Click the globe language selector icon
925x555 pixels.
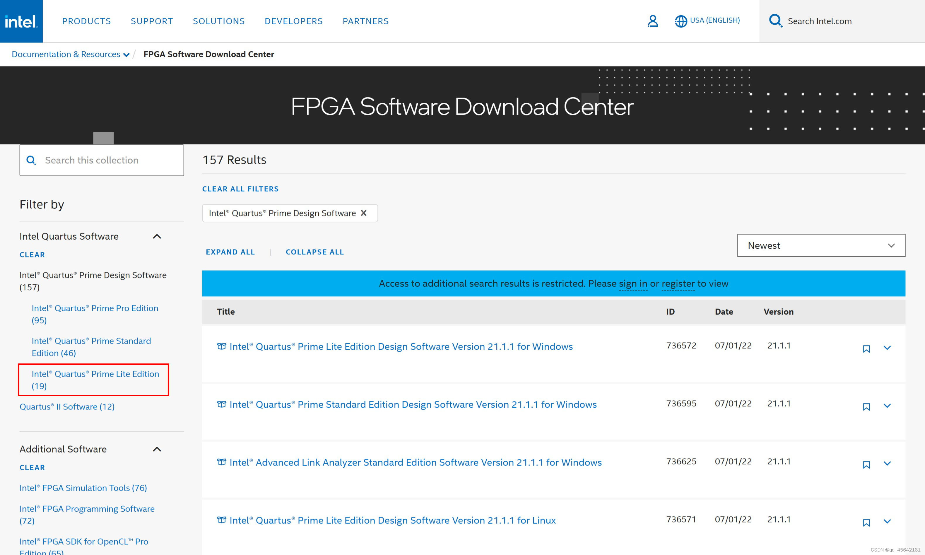click(681, 21)
